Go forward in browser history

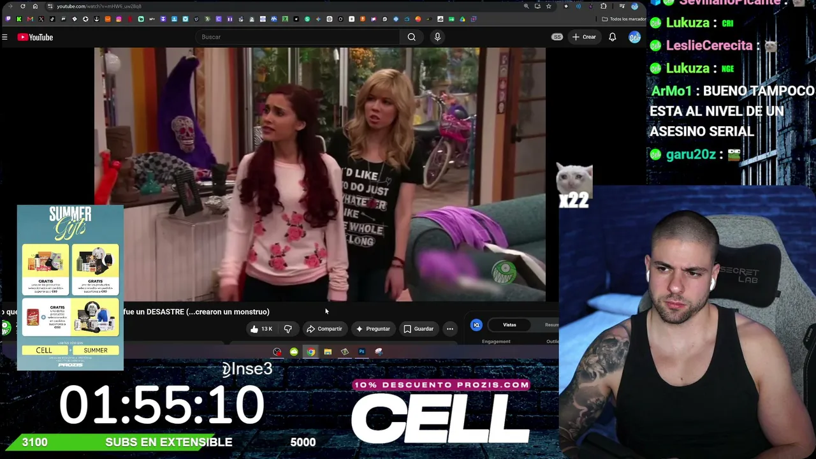click(x=11, y=6)
